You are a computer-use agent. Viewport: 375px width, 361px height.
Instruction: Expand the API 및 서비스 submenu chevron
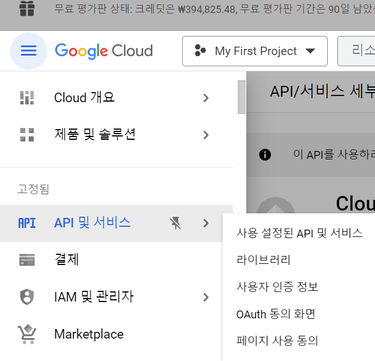[x=206, y=223]
